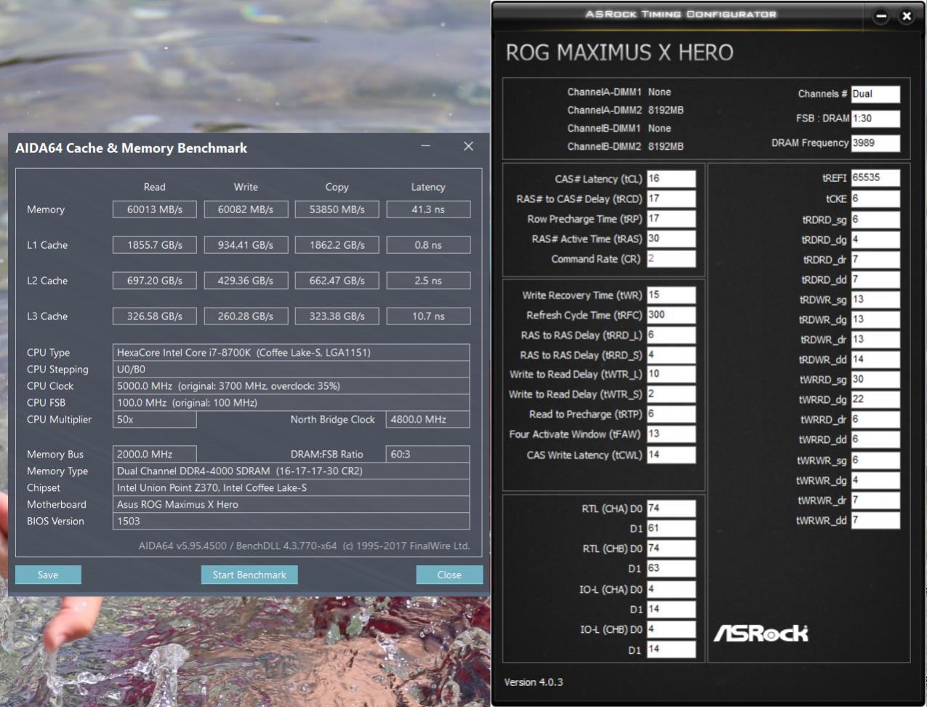Select the tREFI value field
This screenshot has width=927, height=707.
point(875,178)
